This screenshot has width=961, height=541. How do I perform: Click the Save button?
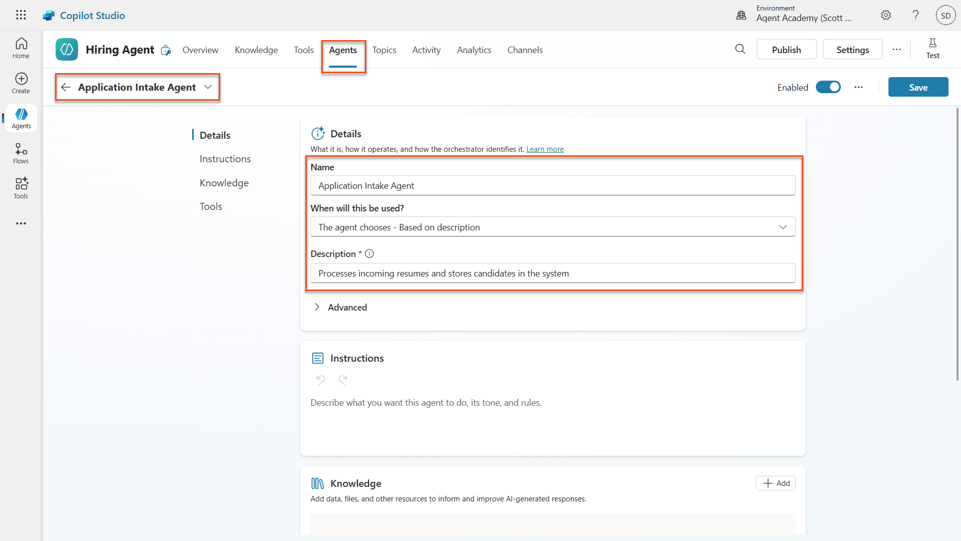tap(918, 87)
